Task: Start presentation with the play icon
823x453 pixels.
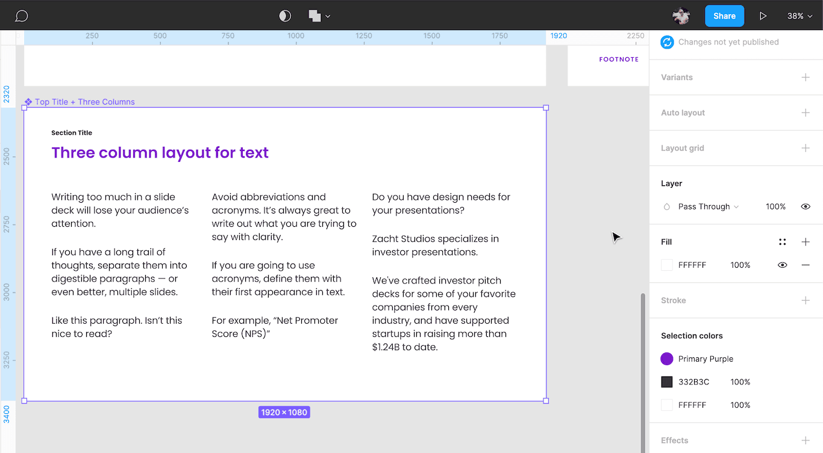Action: point(763,16)
